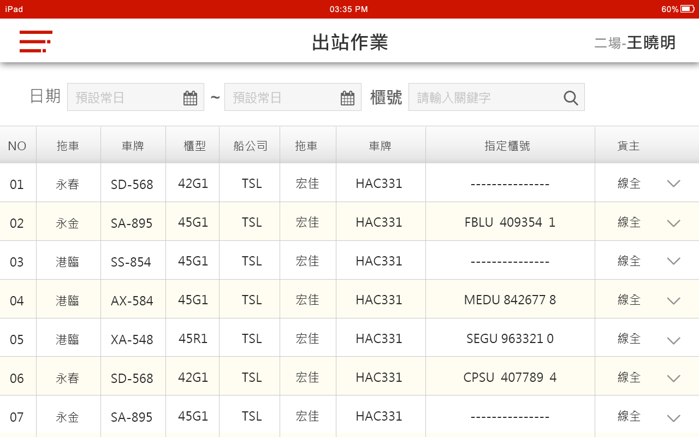Tap the battery indicator in status bar

688,9
